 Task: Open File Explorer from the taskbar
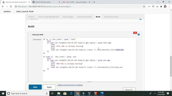tap(59, 93)
